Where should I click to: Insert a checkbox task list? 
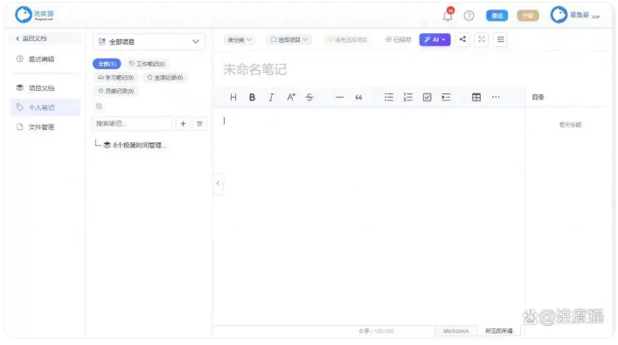click(x=427, y=97)
